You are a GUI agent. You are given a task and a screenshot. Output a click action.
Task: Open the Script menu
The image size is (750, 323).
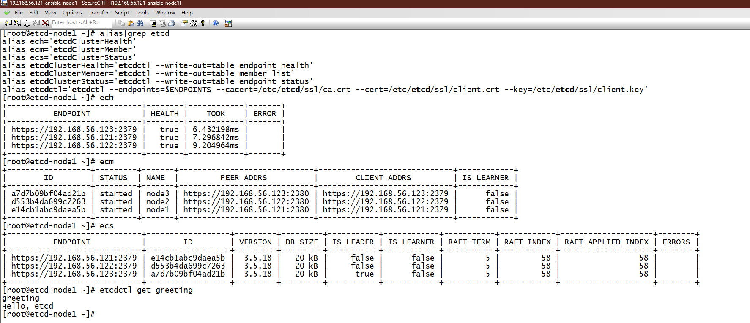(x=122, y=13)
